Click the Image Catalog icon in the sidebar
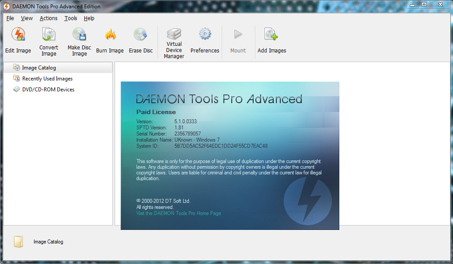This screenshot has height=264, width=453. click(17, 68)
